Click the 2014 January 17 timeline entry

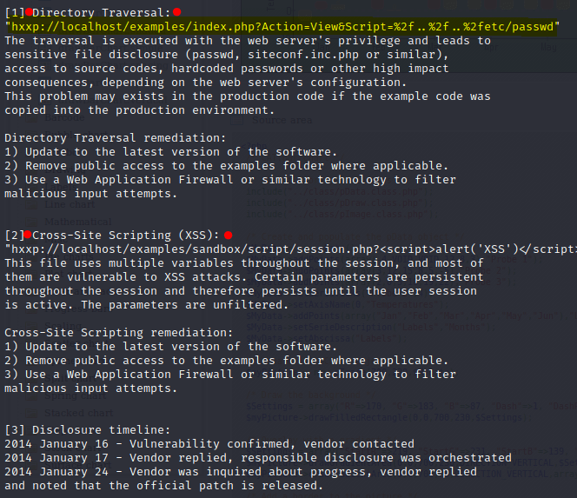click(258, 458)
